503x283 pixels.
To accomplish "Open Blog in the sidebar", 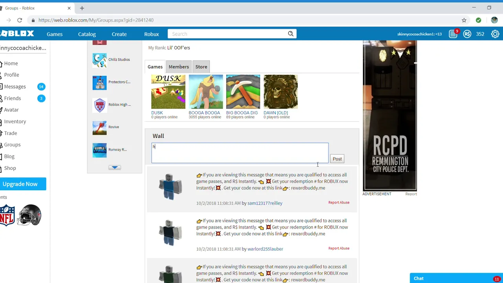I will (x=9, y=156).
